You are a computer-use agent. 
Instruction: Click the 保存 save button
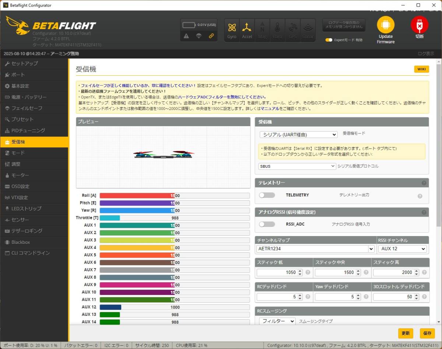click(x=427, y=333)
